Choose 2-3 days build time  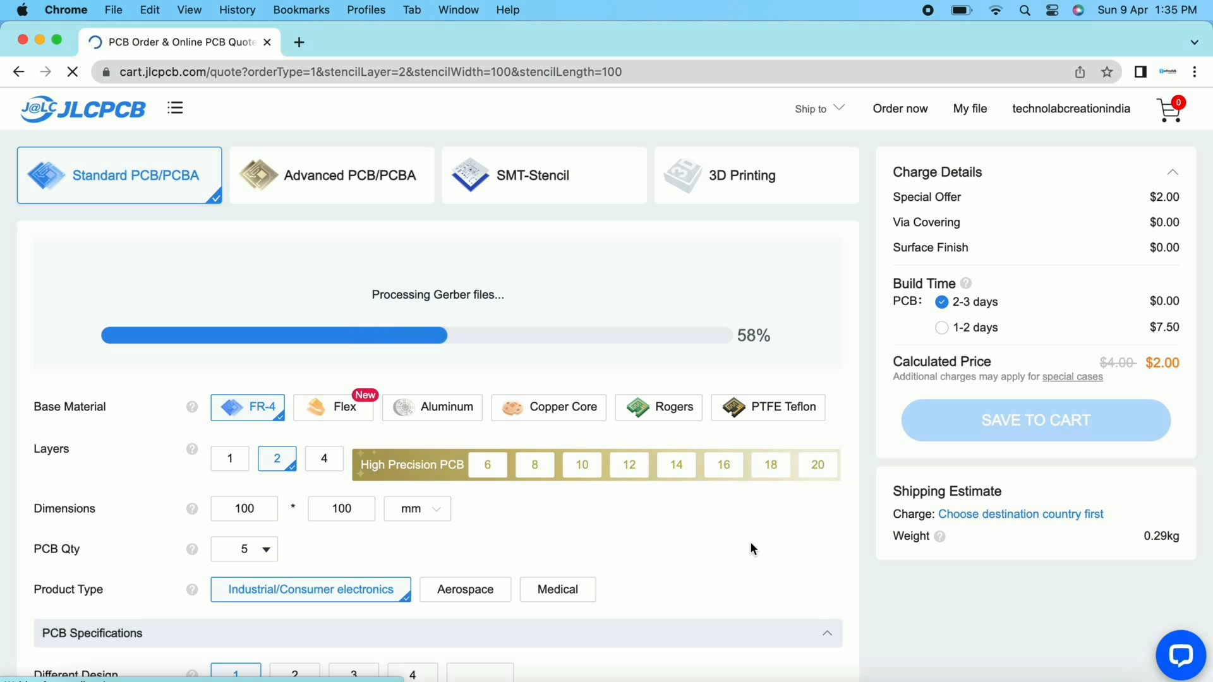tap(941, 302)
